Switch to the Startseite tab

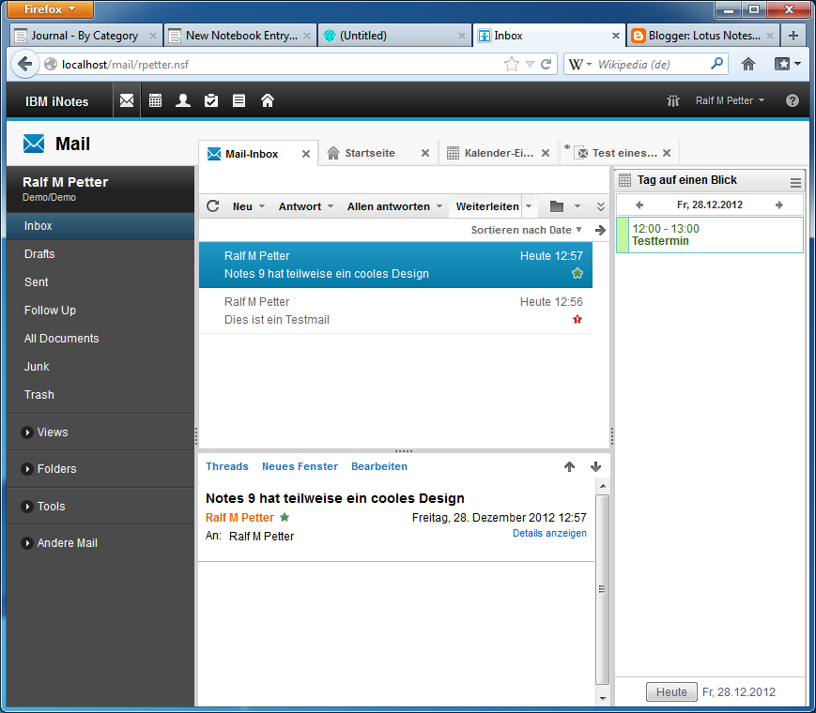369,153
